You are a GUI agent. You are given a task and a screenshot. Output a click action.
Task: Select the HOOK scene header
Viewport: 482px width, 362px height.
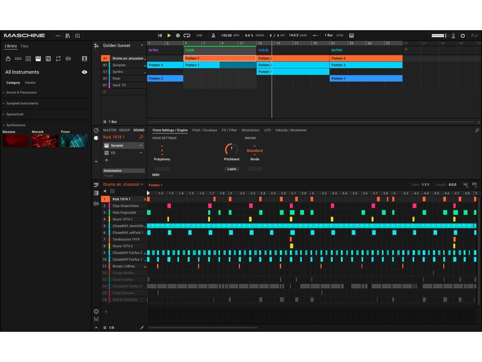pos(220,50)
